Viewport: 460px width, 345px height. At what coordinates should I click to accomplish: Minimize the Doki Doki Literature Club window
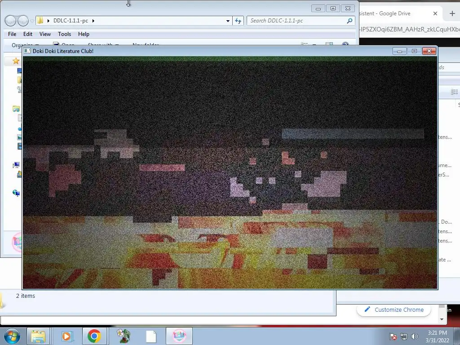[x=399, y=51]
